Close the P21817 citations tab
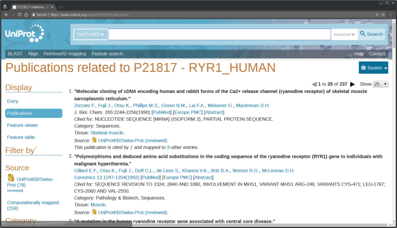Screen dimensions: 397x228 click(52, 7)
